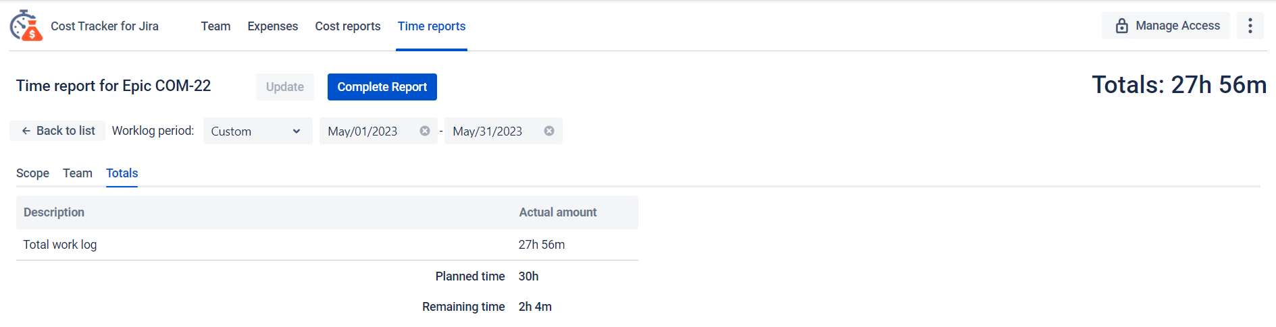Switch to the Scope tab

(x=32, y=173)
